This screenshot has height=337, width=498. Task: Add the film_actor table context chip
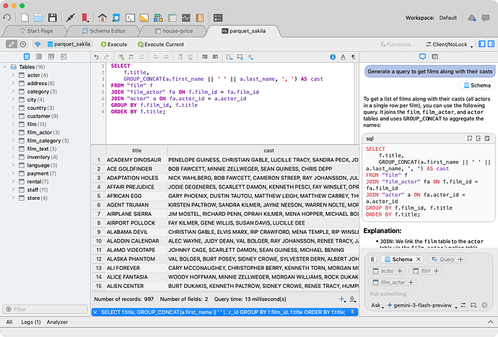tap(393, 282)
